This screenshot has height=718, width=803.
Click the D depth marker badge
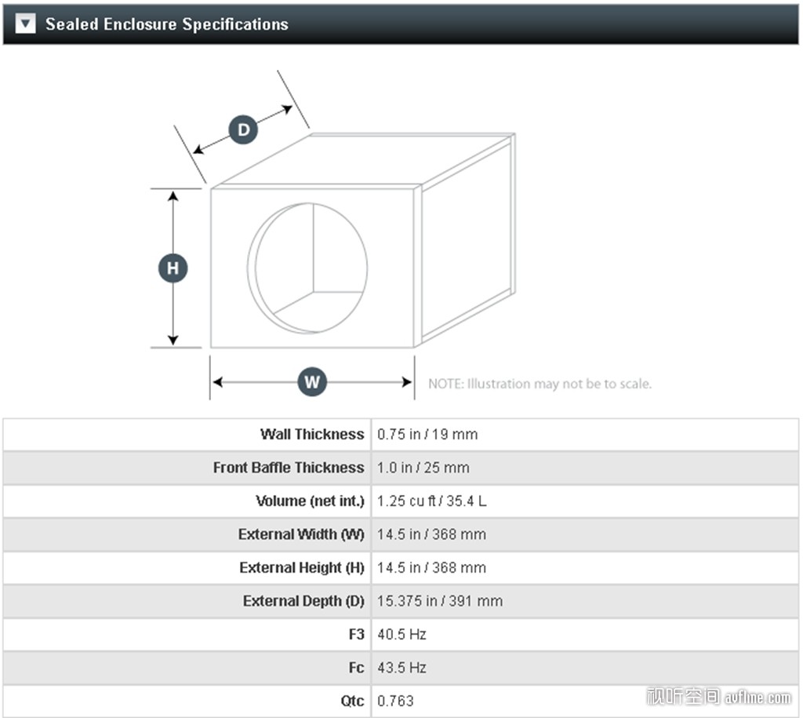(x=243, y=129)
